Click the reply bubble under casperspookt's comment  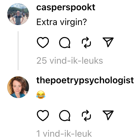65,43
